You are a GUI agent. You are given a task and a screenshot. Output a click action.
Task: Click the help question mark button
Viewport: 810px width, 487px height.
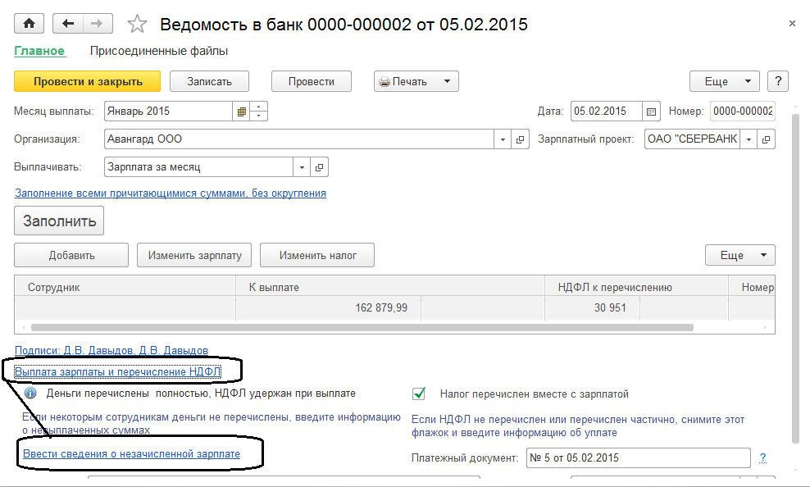click(x=777, y=81)
